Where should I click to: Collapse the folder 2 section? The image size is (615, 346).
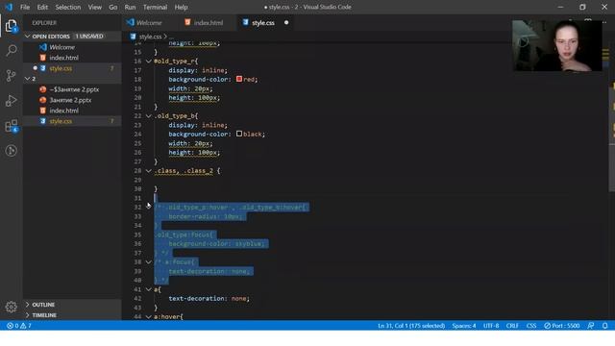(28, 79)
